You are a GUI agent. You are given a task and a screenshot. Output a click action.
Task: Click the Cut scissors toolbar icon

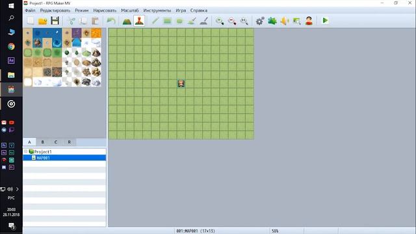coord(71,21)
